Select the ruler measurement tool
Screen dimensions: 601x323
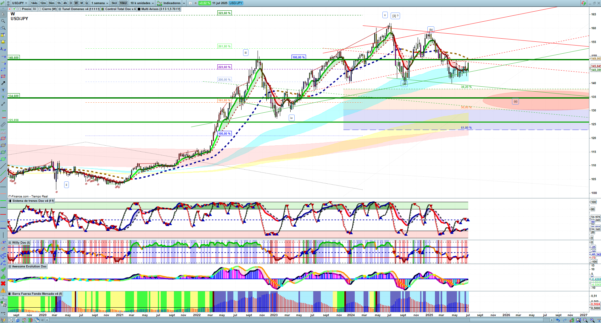[3, 125]
